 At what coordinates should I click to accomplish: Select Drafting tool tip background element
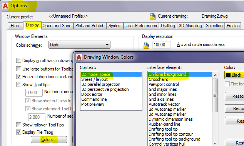(x=180, y=139)
